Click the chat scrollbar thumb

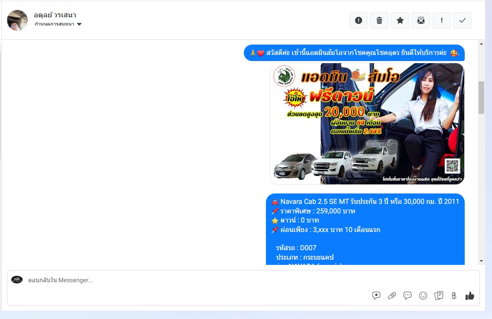(481, 97)
